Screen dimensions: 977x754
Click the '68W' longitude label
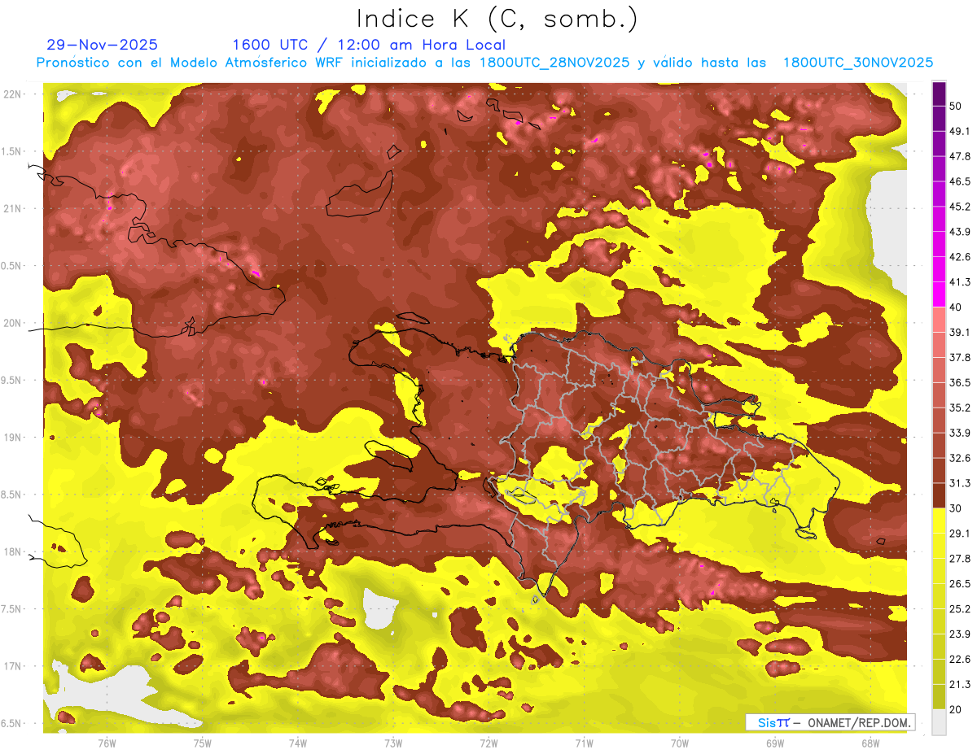tap(870, 743)
